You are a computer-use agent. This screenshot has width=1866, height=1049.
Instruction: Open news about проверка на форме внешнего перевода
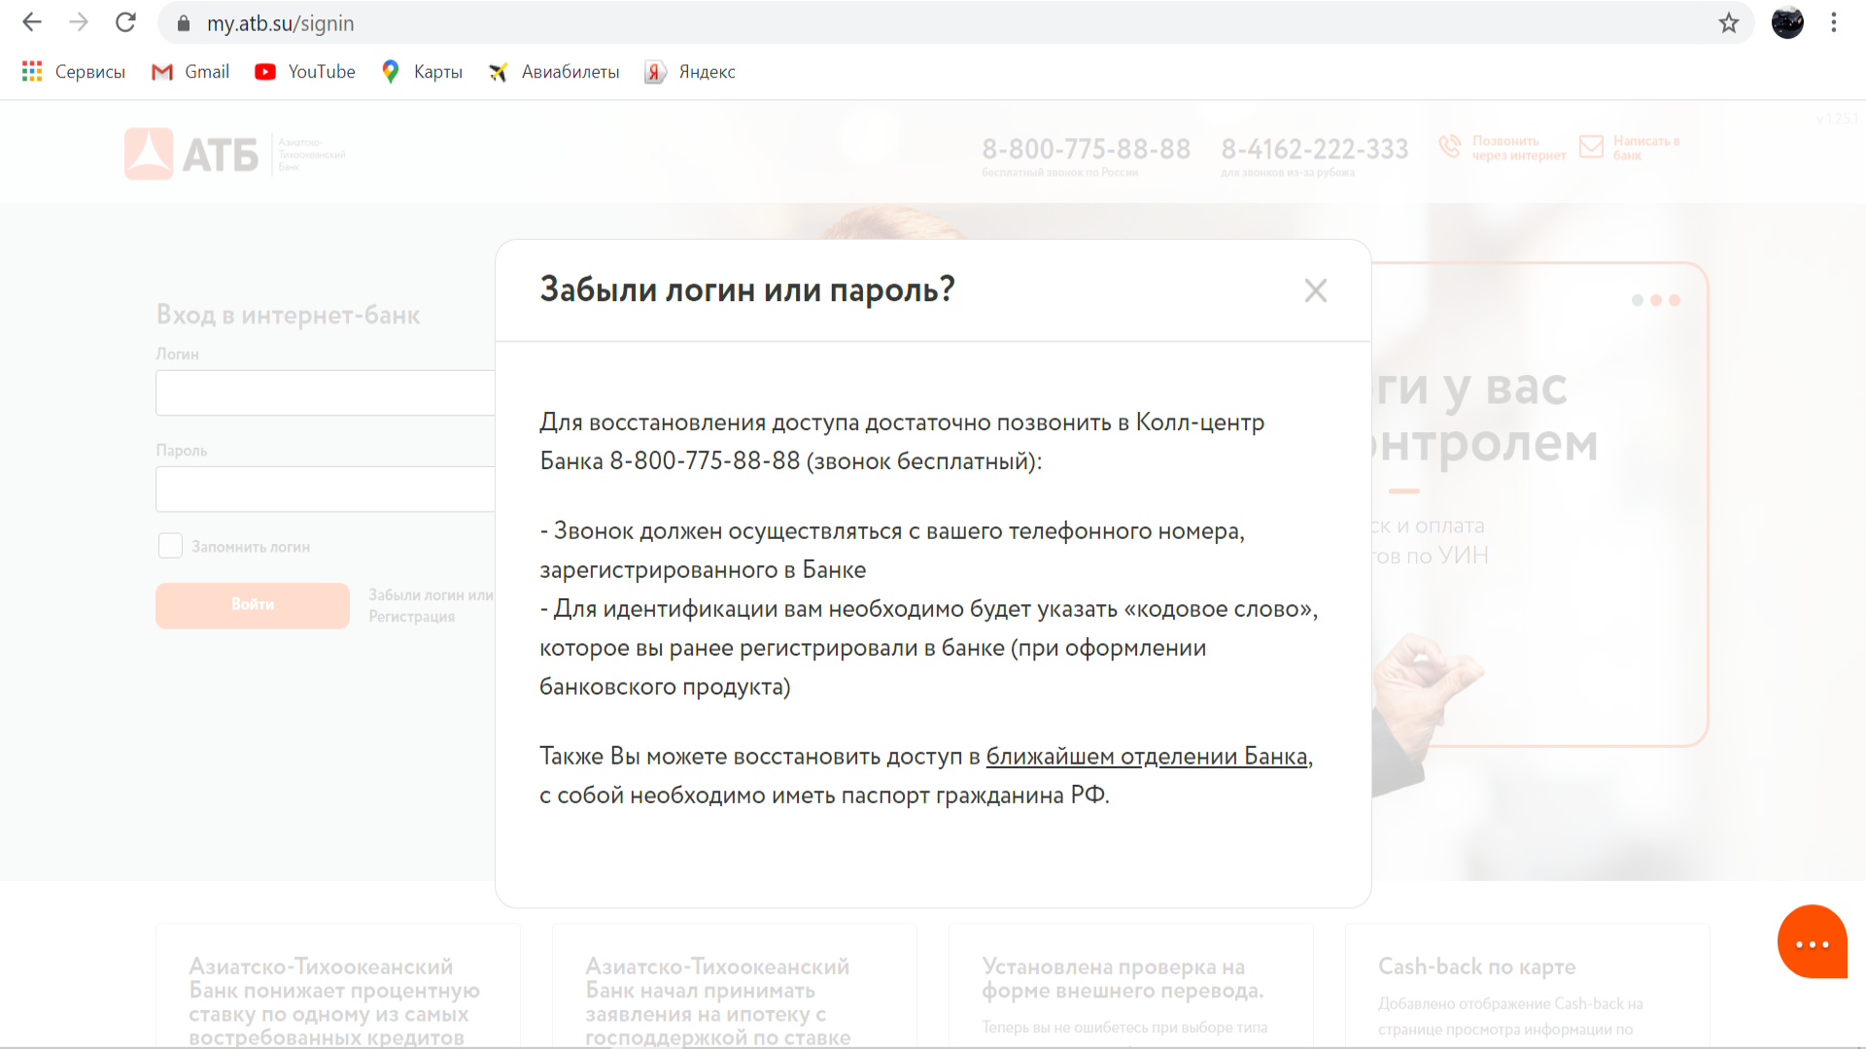(x=1131, y=986)
